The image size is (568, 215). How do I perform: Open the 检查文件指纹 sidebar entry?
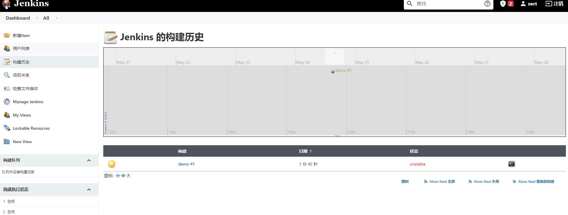(25, 89)
